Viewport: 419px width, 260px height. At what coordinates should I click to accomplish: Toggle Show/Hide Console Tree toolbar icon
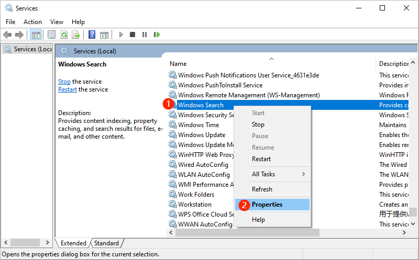coord(36,35)
